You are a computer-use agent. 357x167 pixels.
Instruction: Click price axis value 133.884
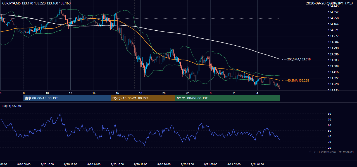[333, 42]
